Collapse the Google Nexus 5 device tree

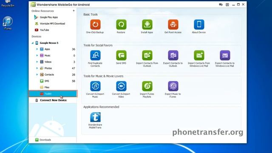[x=32, y=43]
